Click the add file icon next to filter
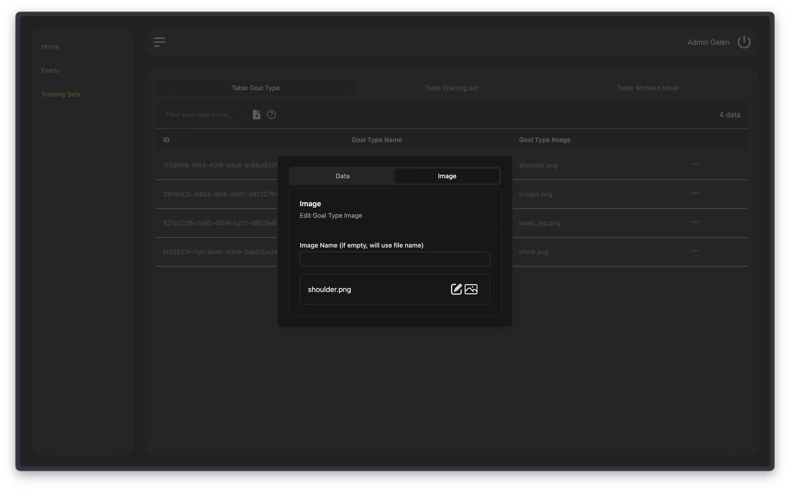 pyautogui.click(x=256, y=115)
